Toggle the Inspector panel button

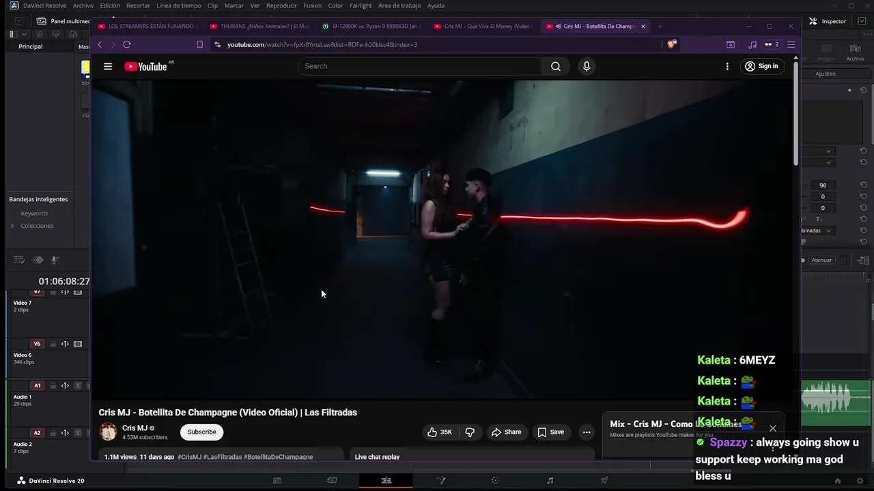tap(828, 21)
